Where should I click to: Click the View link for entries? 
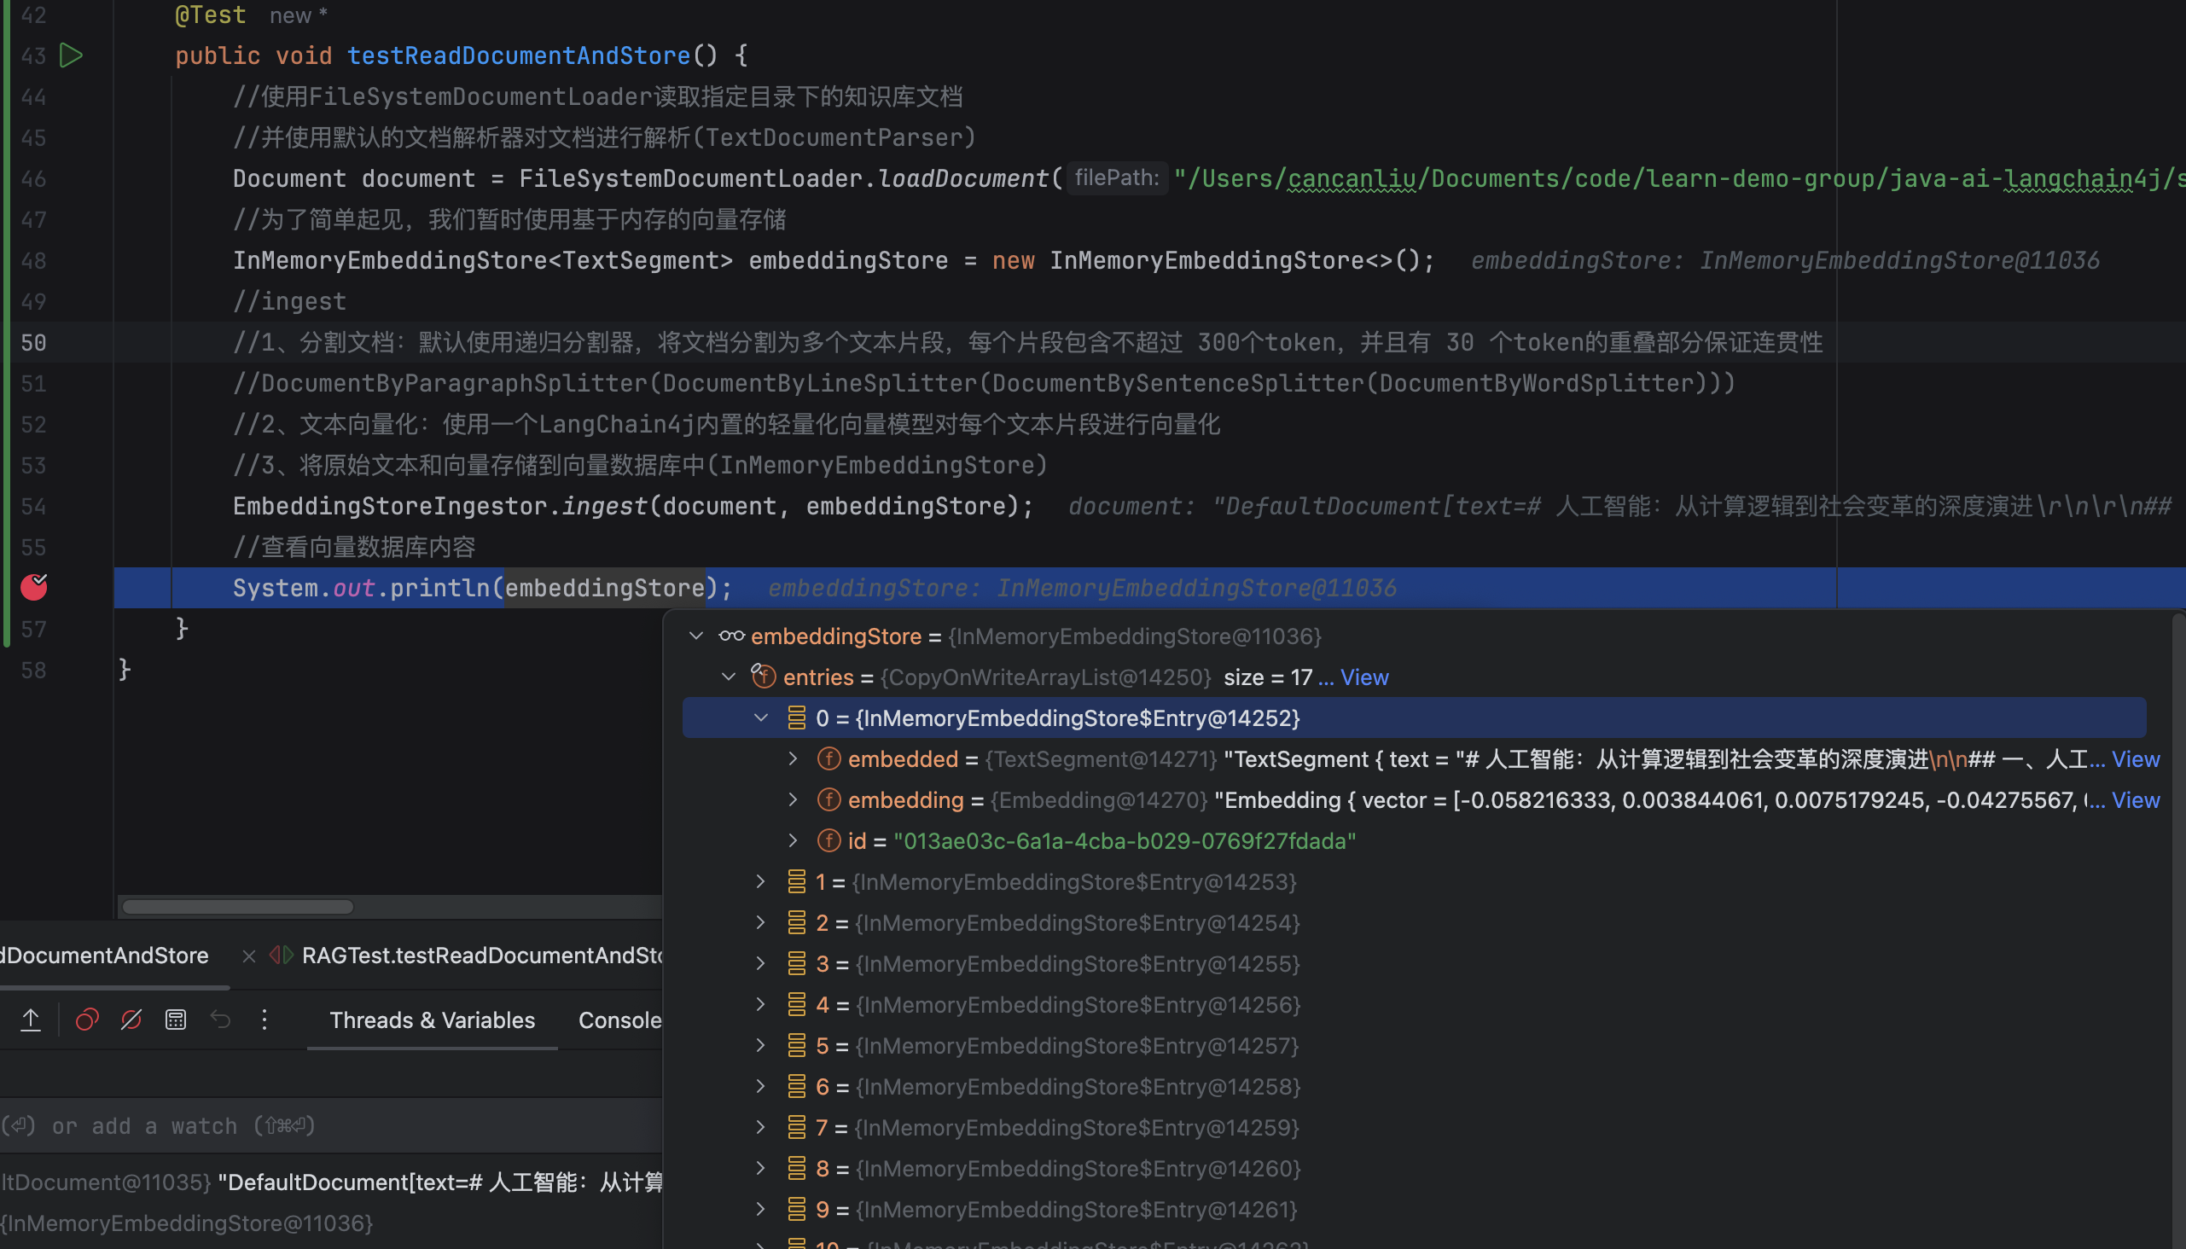[x=1364, y=677]
